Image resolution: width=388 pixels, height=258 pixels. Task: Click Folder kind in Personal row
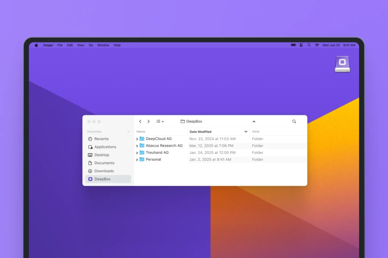(x=258, y=160)
